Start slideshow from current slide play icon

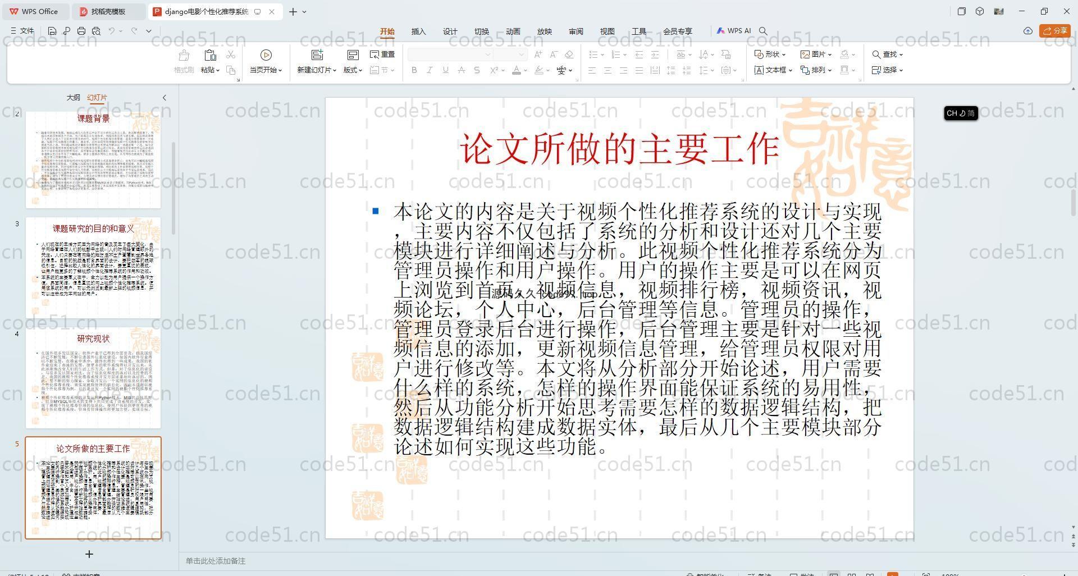pos(266,55)
